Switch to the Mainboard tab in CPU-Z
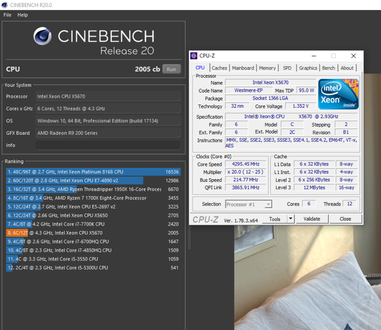 (243, 68)
